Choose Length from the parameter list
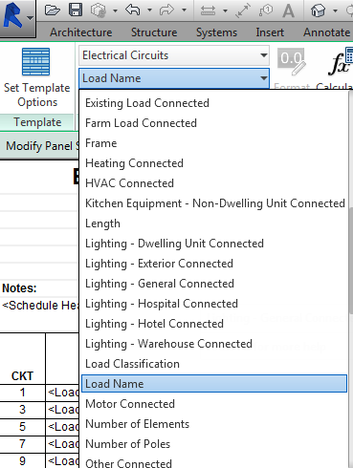The width and height of the screenshot is (353, 468). coord(214,223)
